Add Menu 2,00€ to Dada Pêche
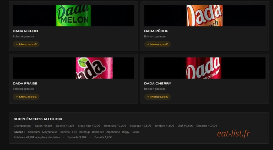 pyautogui.click(x=157, y=44)
